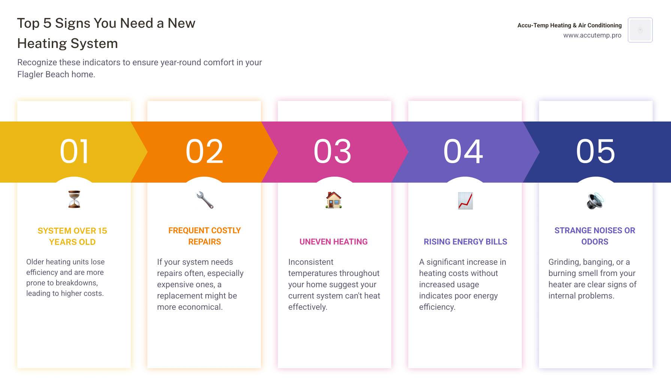Click the System Over 15 Years Old heading
The image size is (671, 384).
pos(72,236)
